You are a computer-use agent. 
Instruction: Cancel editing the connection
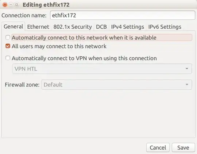click(158, 147)
